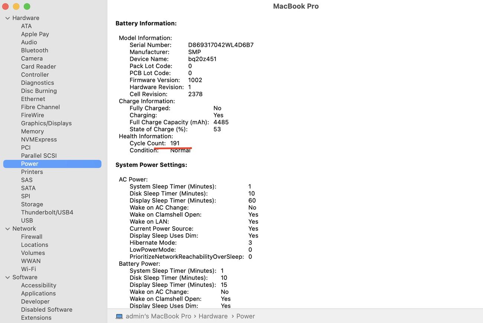Click the Cell Revision value 2378

[x=195, y=94]
